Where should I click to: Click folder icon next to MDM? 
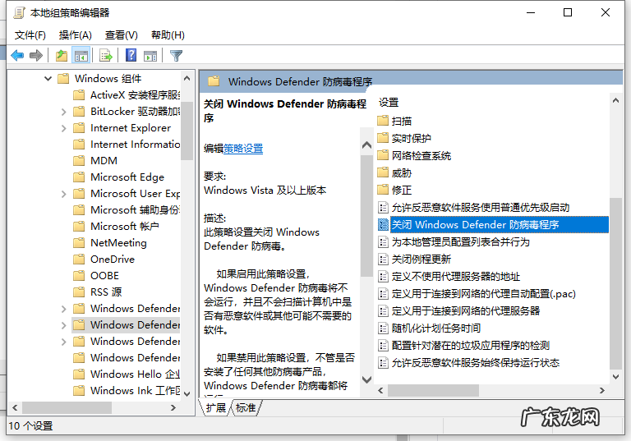(x=79, y=160)
